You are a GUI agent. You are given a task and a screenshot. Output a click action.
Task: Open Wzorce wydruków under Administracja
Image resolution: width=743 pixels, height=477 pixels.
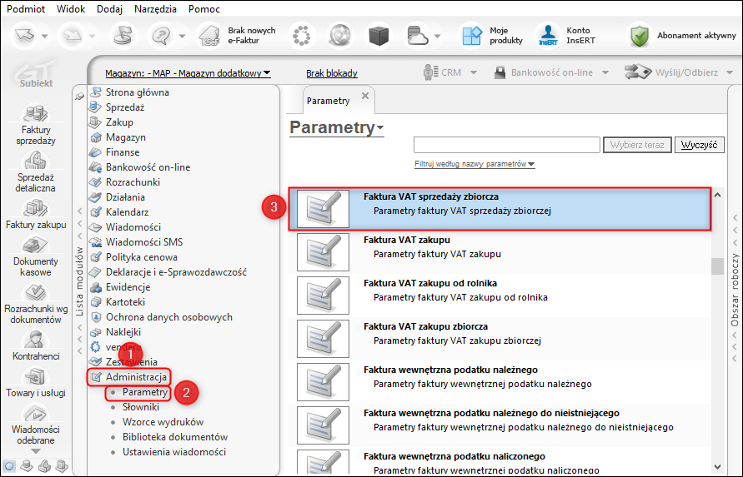163,422
